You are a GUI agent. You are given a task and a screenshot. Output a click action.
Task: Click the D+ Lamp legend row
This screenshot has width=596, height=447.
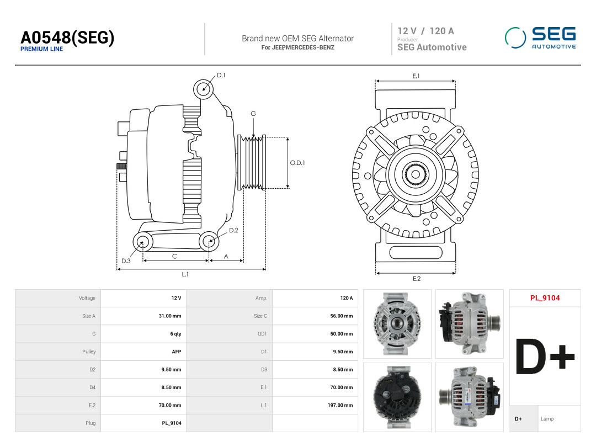(545, 419)
